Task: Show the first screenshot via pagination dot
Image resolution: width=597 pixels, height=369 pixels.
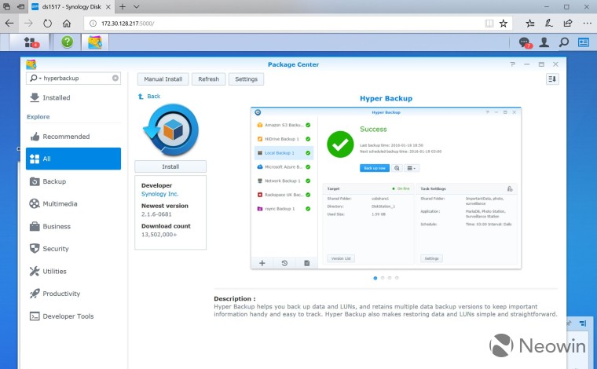Action: pyautogui.click(x=375, y=278)
